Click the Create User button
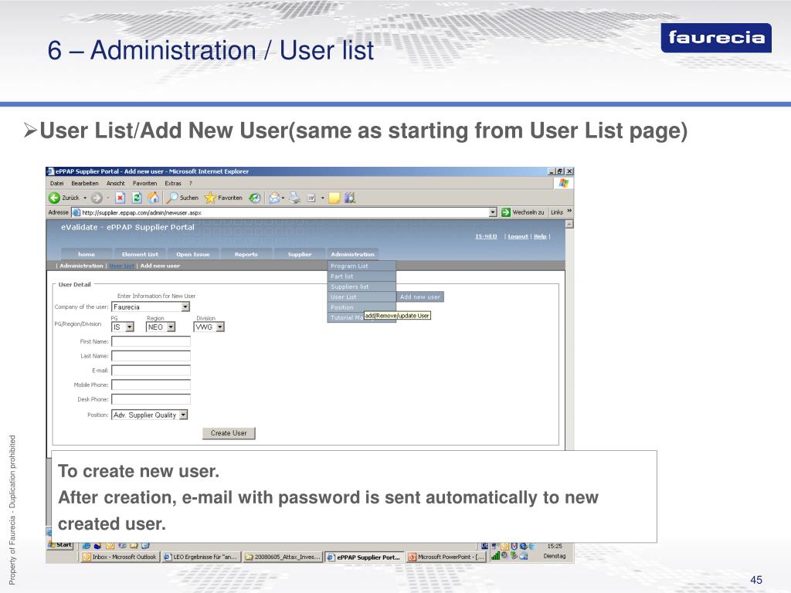791x593 pixels. coord(229,433)
